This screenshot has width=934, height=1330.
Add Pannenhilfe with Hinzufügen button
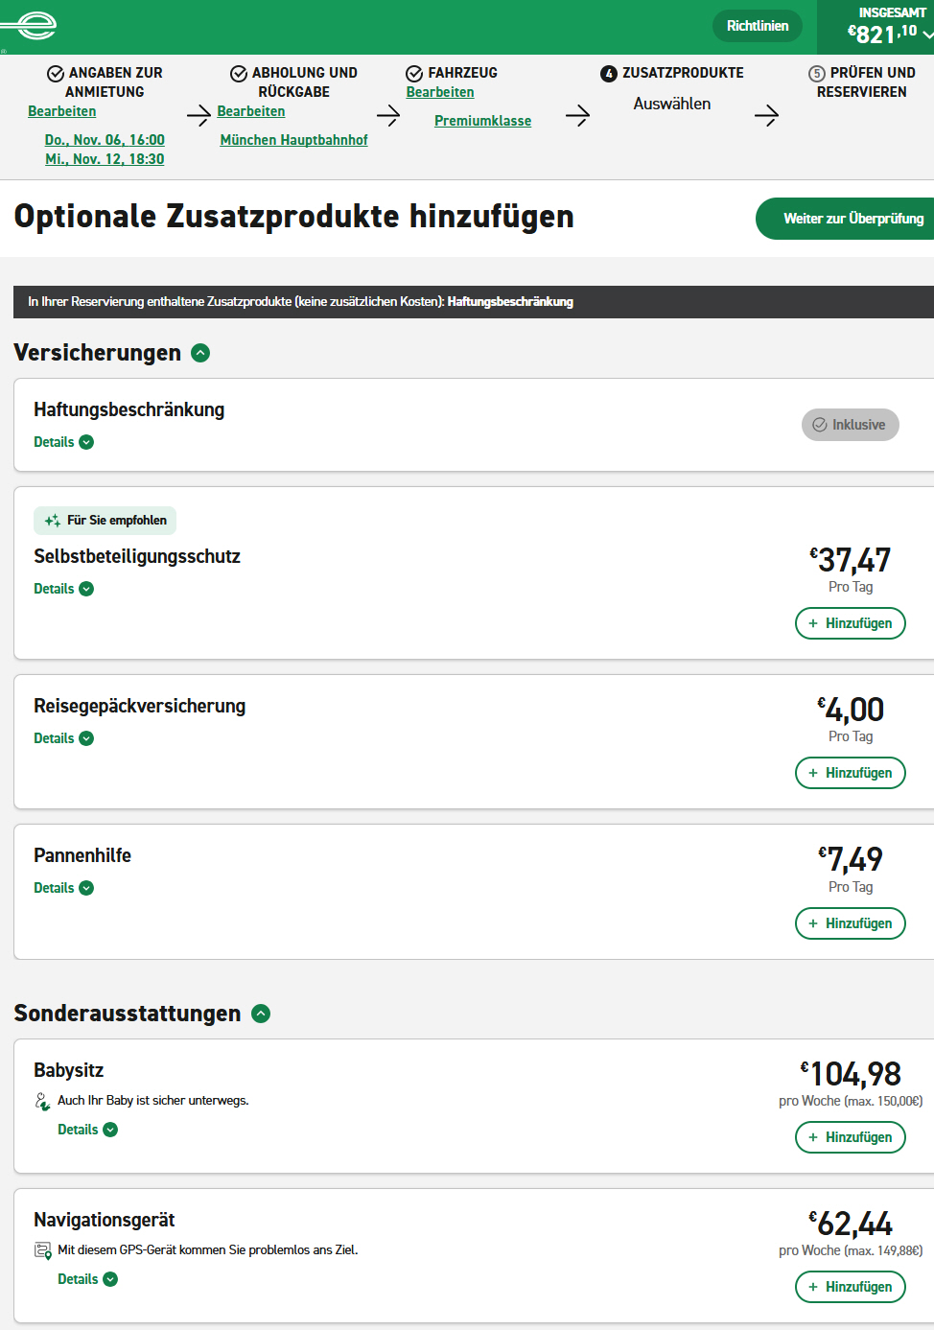(x=850, y=923)
